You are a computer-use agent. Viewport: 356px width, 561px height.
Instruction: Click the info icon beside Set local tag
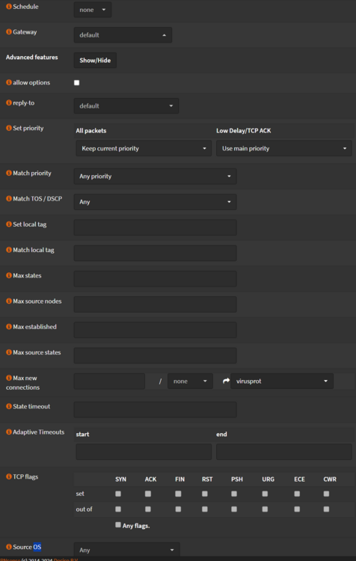coord(9,224)
